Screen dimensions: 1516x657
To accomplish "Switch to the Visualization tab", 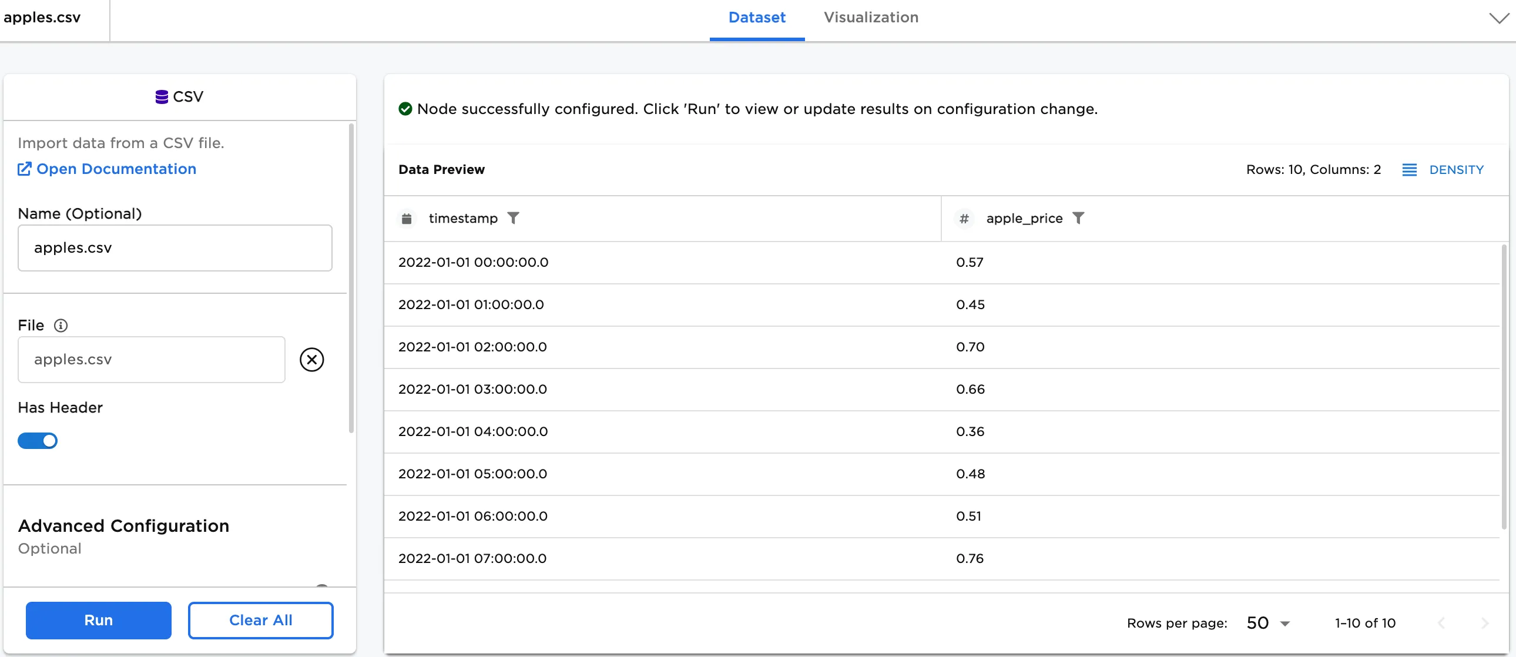I will tap(871, 18).
